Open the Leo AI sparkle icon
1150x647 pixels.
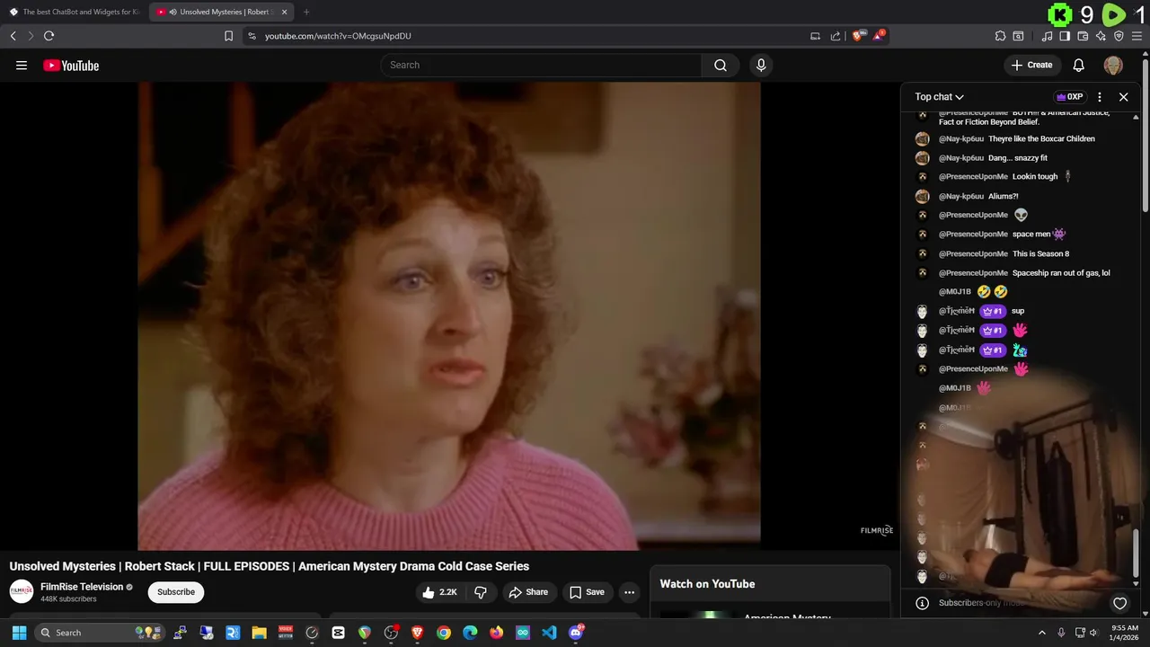(1101, 36)
